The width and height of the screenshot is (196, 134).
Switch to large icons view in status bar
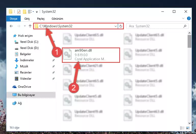[188, 128]
